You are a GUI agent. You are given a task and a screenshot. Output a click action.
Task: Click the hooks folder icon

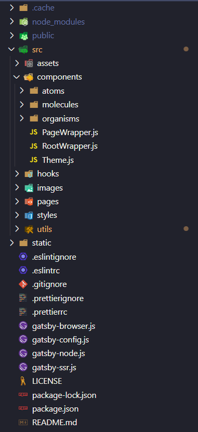click(x=29, y=174)
